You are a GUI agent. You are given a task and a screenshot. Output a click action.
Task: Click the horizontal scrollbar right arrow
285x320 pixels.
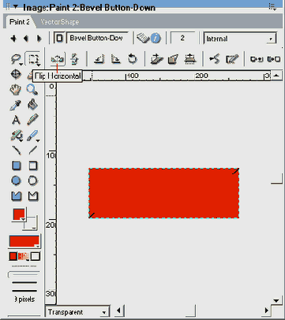(x=266, y=311)
